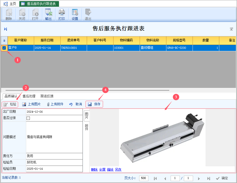The image size is (237, 183).
Task: Select the 售后服务执行跟进表 tab
Action: click(x=39, y=4)
